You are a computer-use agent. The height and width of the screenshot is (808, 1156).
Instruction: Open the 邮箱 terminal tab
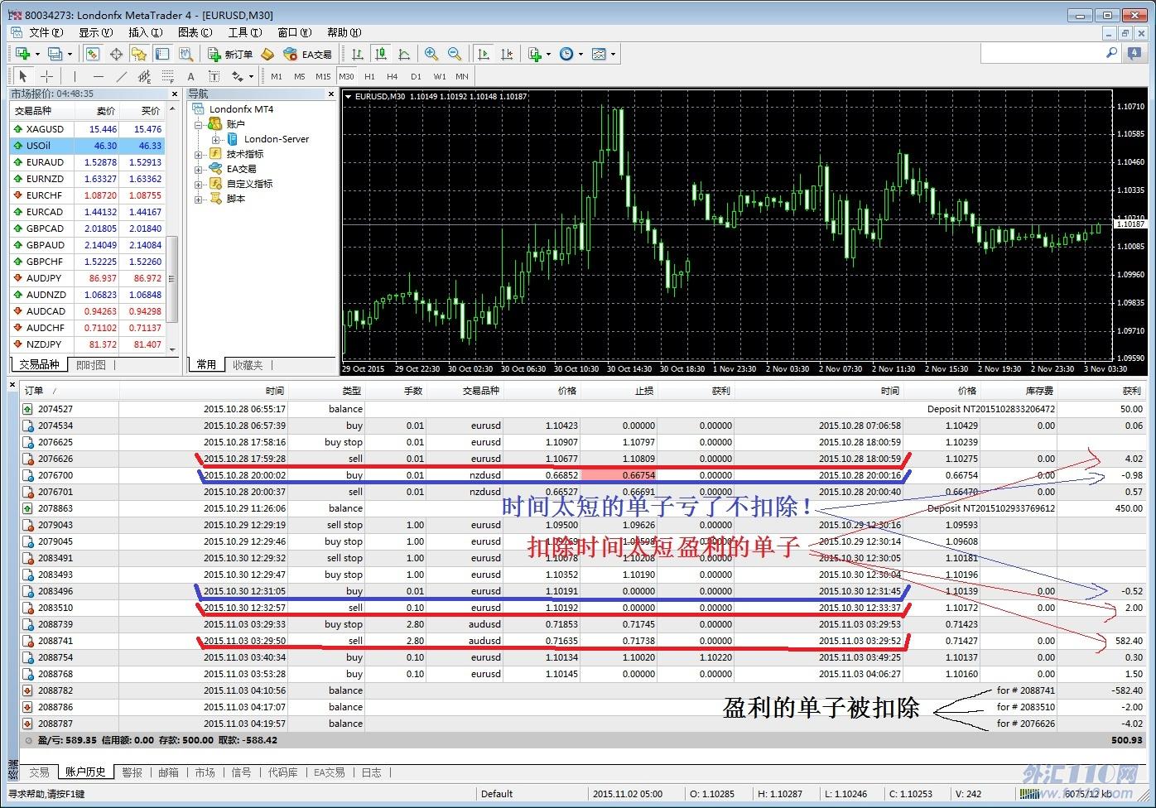168,772
